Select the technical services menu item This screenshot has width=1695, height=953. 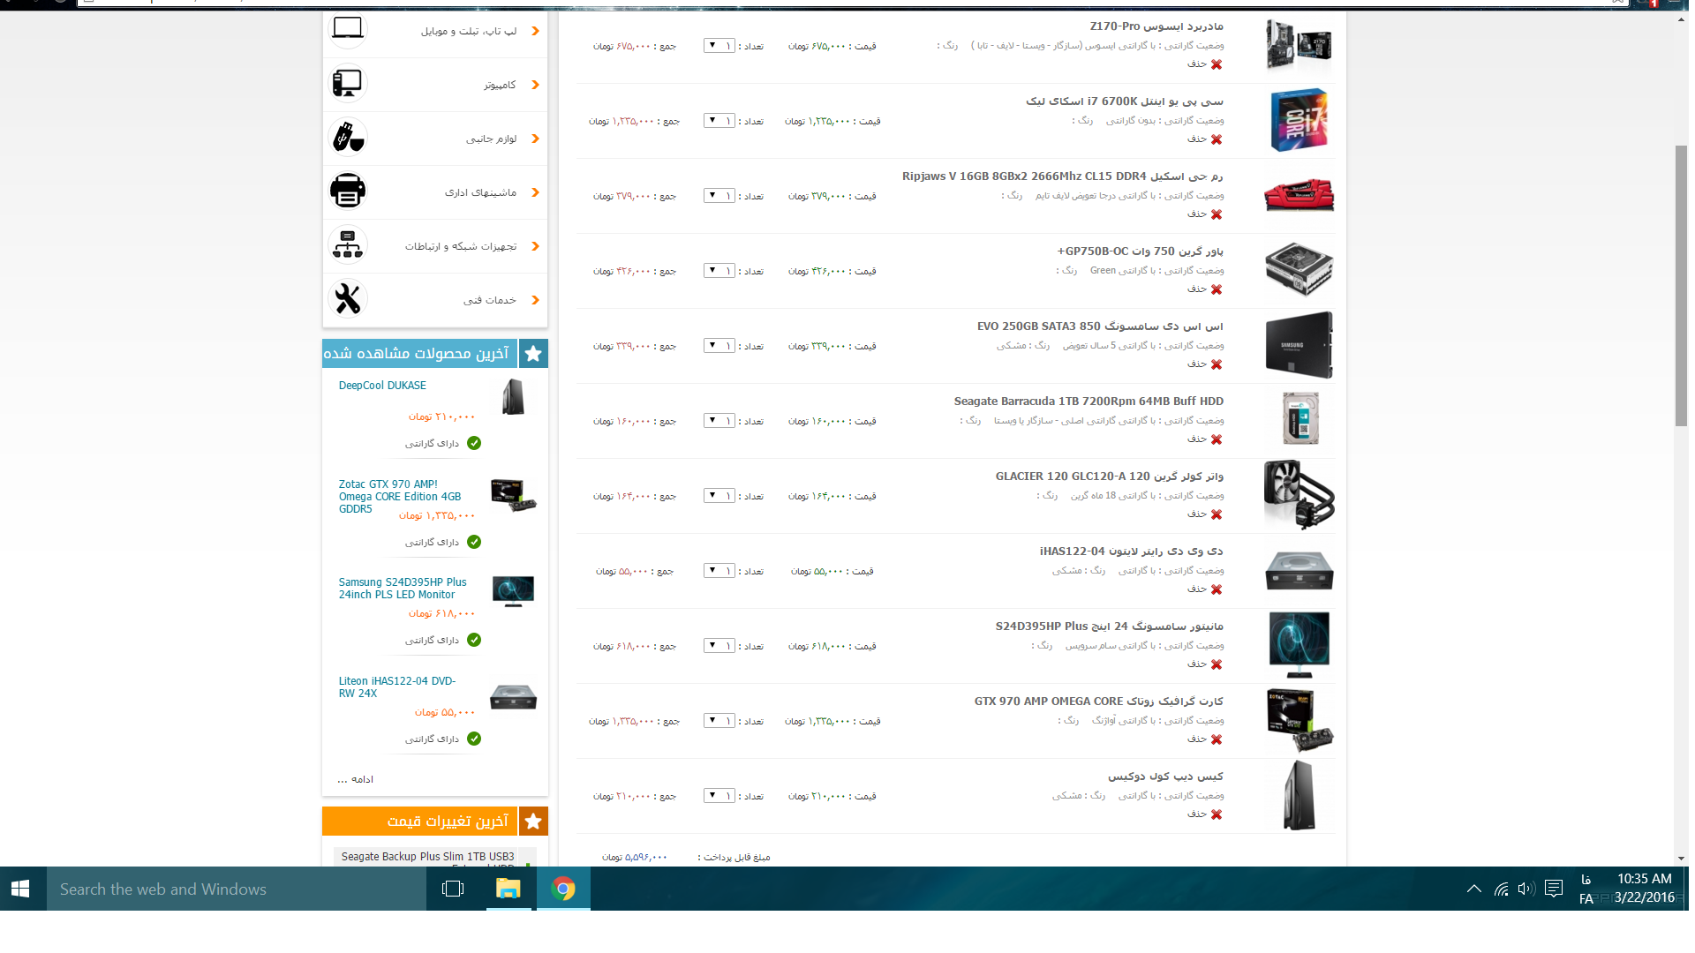coord(489,300)
